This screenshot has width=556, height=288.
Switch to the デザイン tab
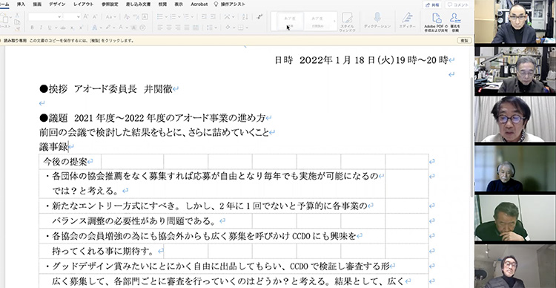tap(56, 4)
